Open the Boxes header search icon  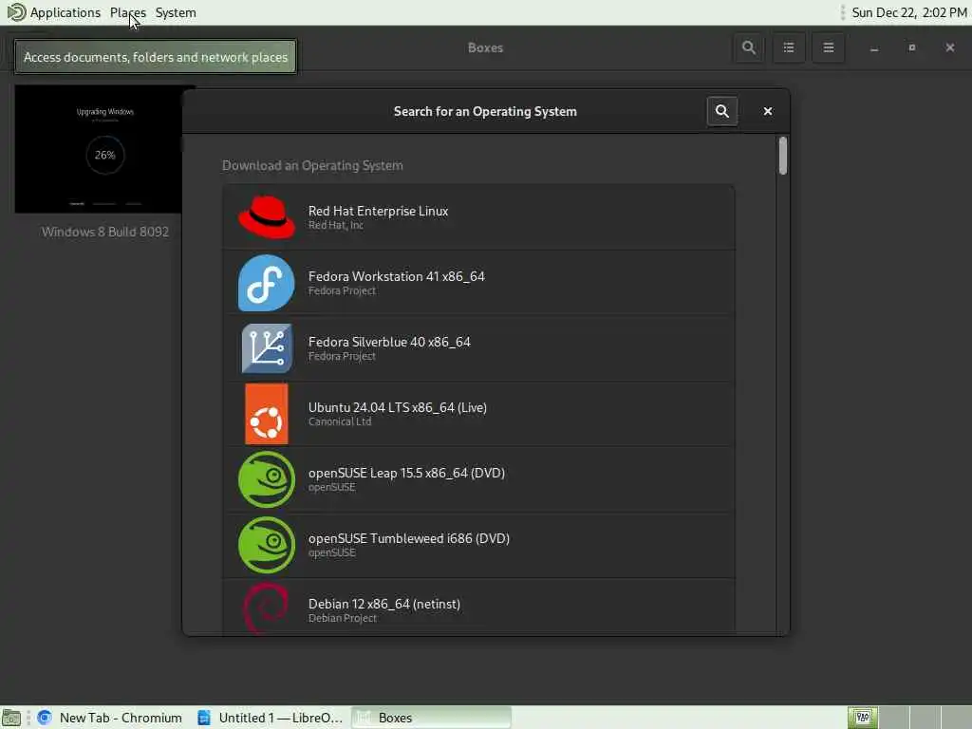pyautogui.click(x=749, y=47)
